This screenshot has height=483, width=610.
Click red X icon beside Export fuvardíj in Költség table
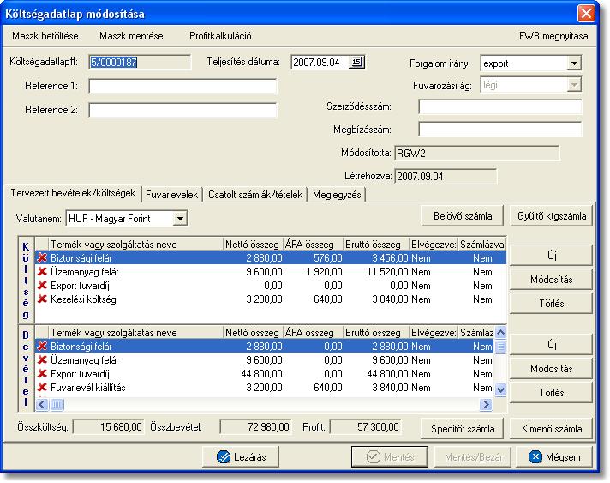pyautogui.click(x=42, y=286)
